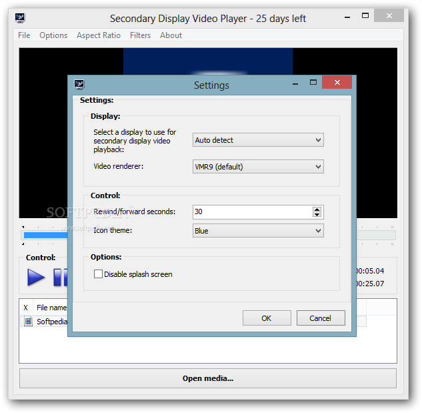Open the Filters menu

tap(140, 35)
